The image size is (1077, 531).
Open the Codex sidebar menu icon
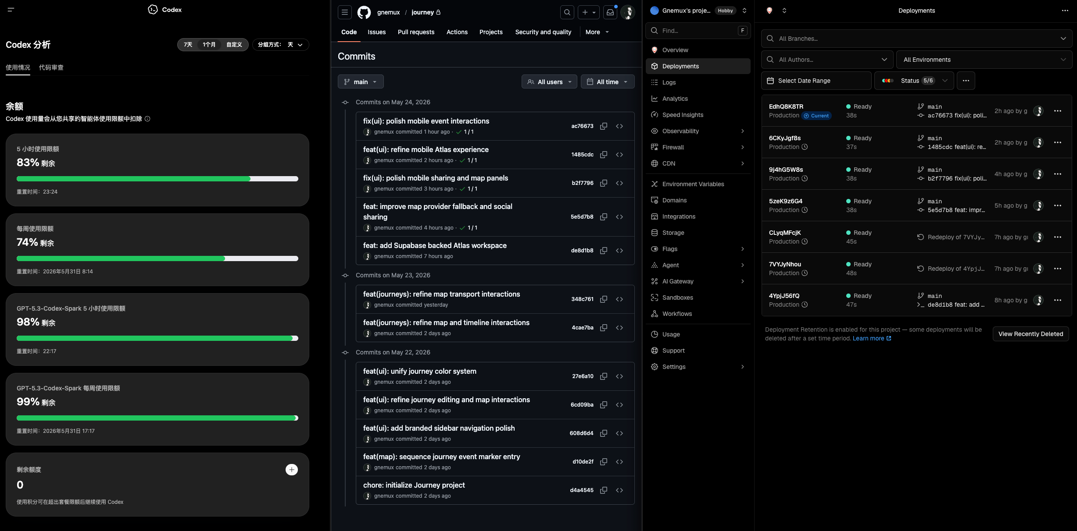point(11,9)
